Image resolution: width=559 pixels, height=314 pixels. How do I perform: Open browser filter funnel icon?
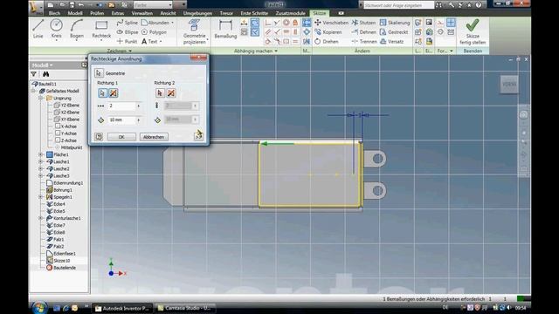34,74
